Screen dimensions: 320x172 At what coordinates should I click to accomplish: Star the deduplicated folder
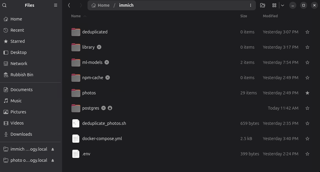tap(307, 32)
